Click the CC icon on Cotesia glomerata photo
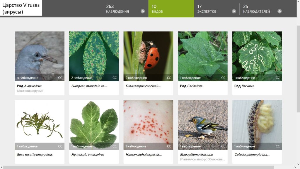Screen dimensions: 300x169 click(x=278, y=146)
